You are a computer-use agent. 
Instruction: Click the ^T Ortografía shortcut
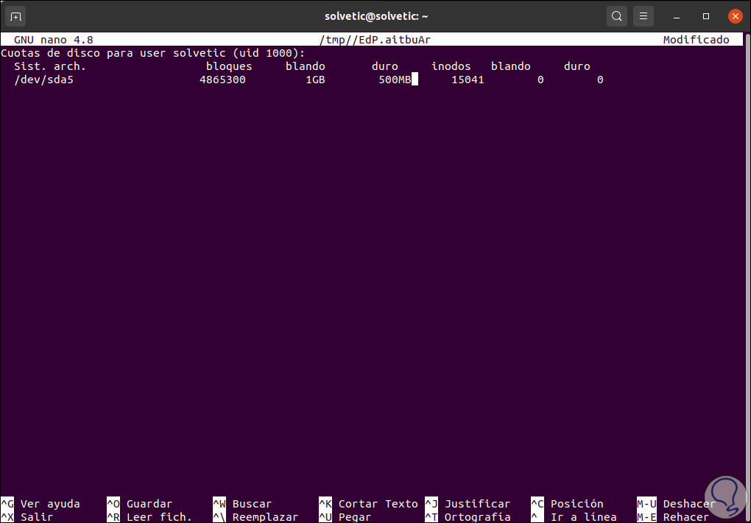pyautogui.click(x=468, y=517)
